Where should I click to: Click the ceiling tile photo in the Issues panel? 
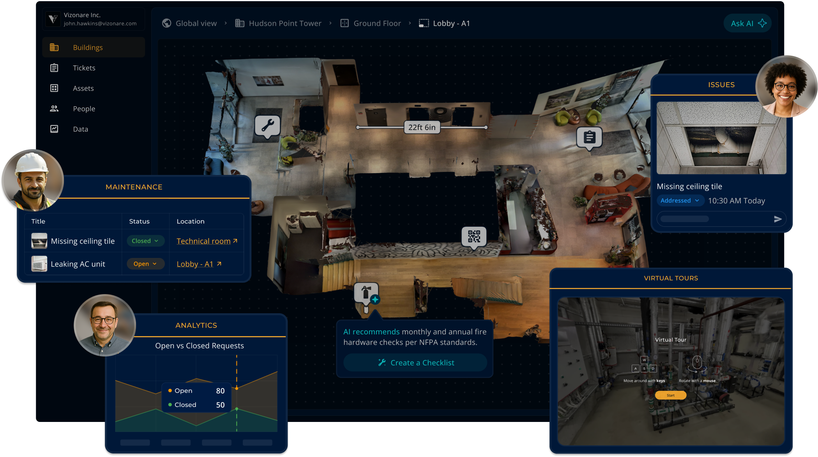tap(721, 137)
